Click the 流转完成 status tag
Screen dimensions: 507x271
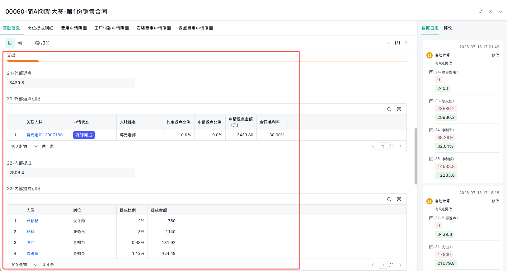click(x=84, y=135)
